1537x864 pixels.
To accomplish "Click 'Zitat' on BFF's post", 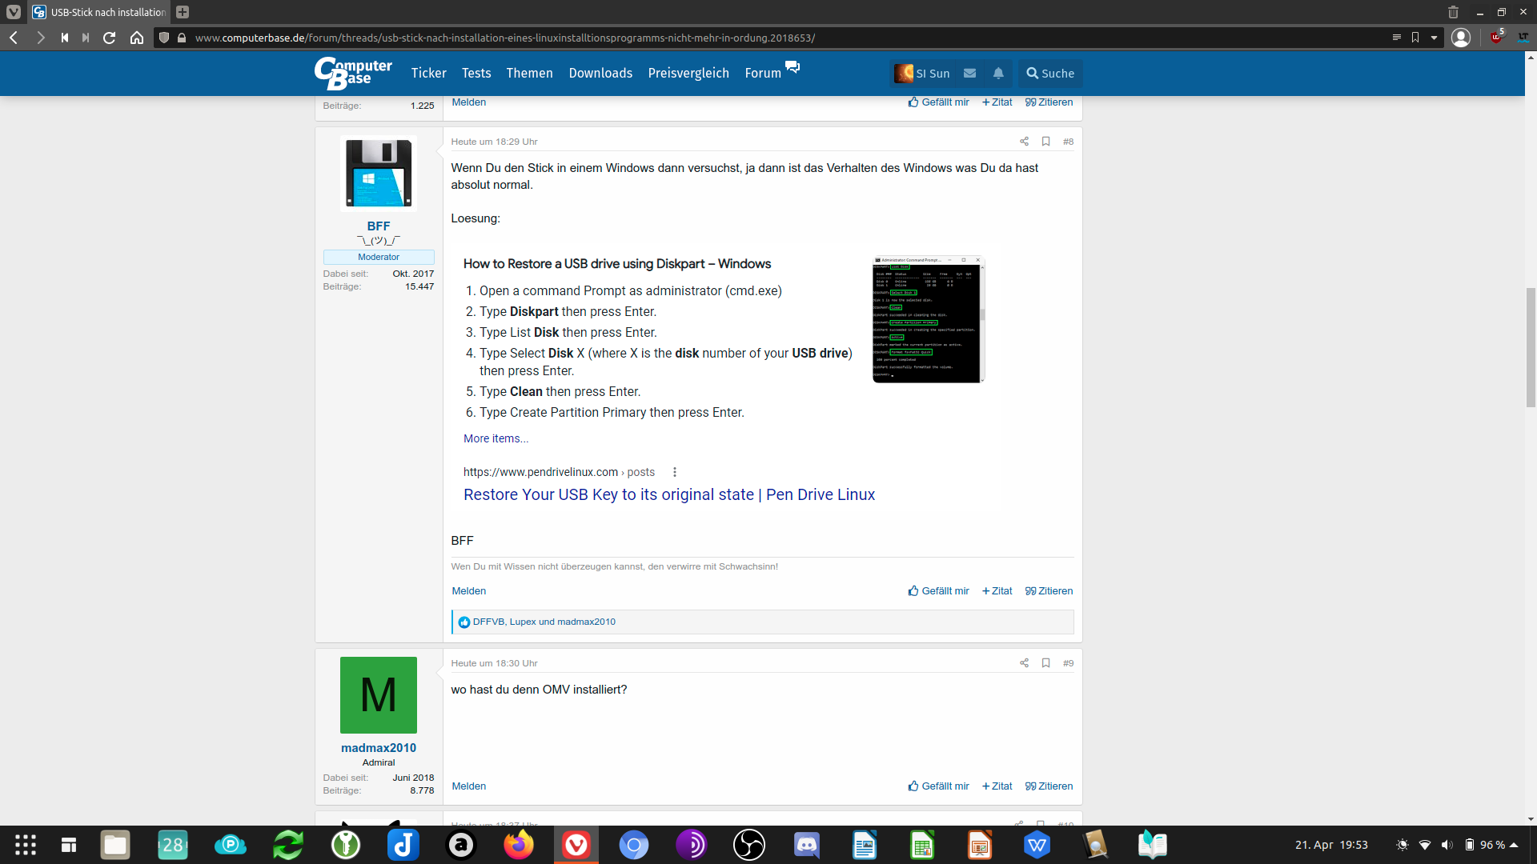I will pos(997,590).
